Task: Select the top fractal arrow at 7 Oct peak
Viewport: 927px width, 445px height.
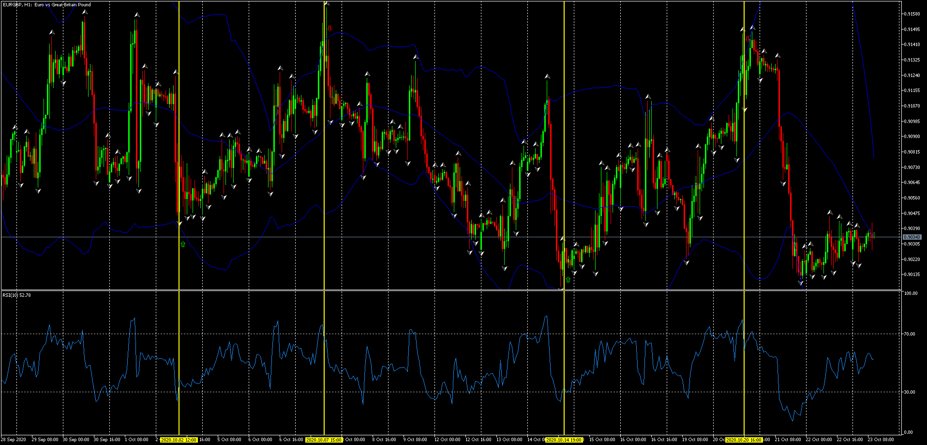Action: (327, 3)
